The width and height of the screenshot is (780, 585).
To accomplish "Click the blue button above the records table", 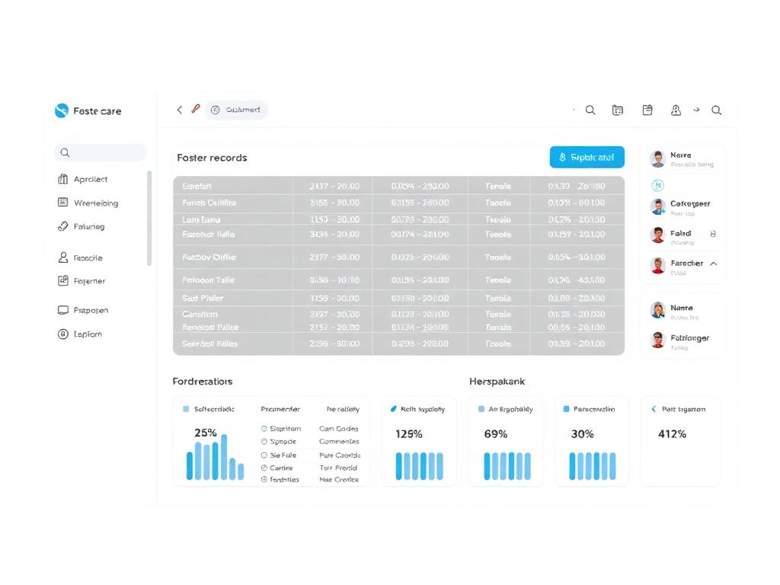I will (587, 158).
